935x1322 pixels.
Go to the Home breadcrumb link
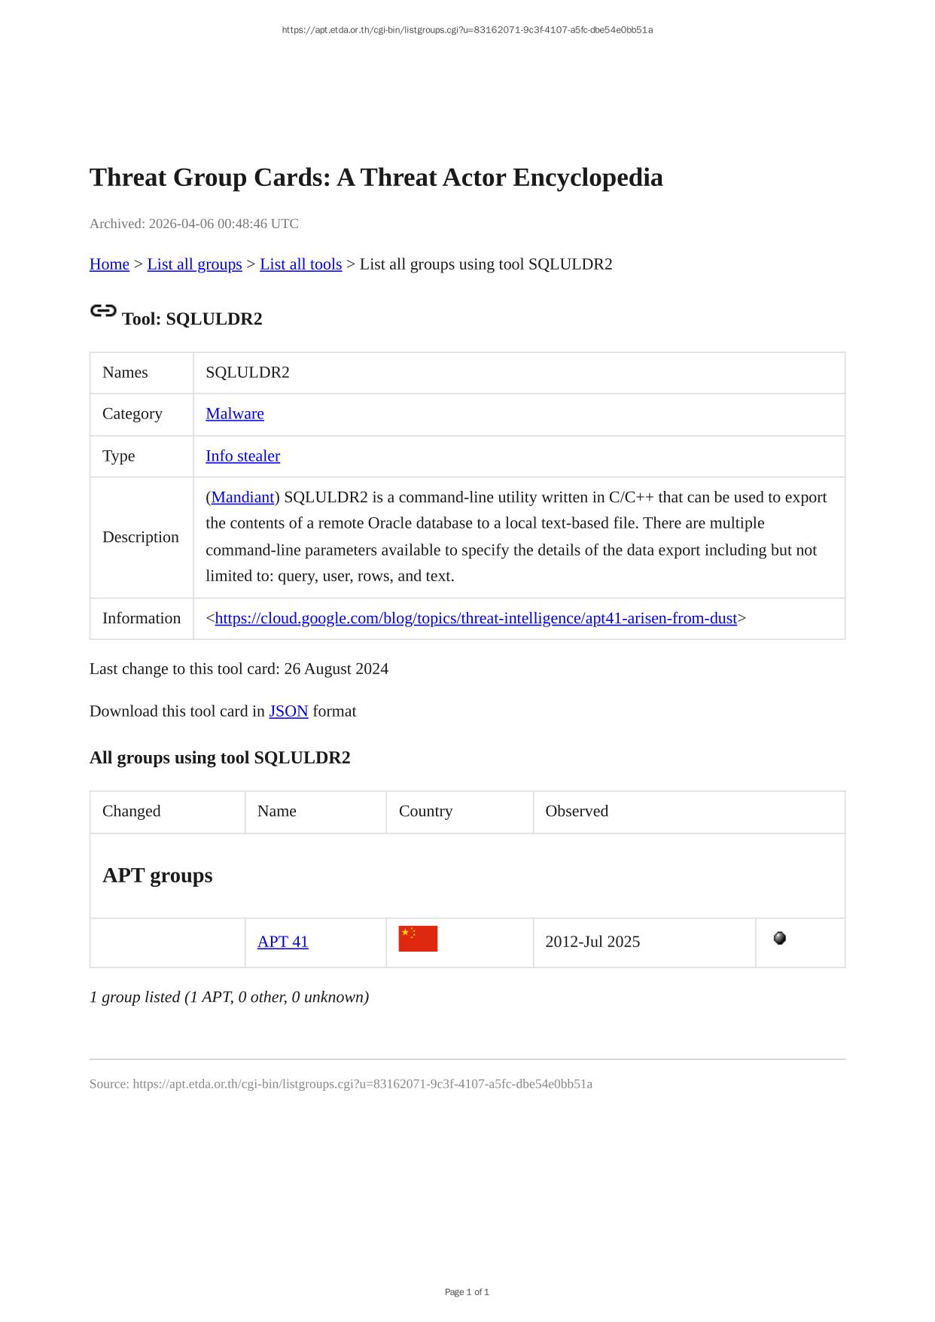tap(109, 264)
